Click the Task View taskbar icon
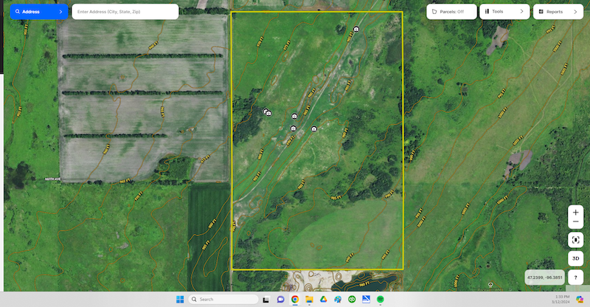This screenshot has height=307, width=590. [x=265, y=299]
